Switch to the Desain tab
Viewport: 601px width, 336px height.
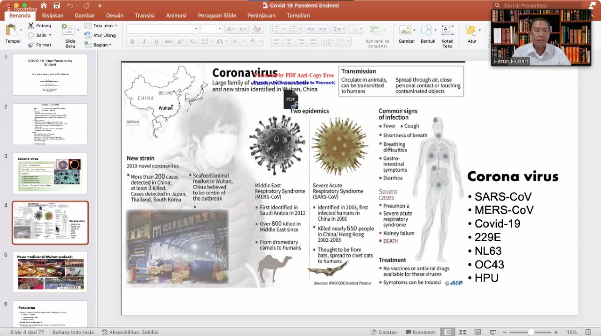tap(115, 15)
